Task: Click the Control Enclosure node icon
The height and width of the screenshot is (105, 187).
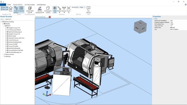Action: tap(7, 40)
